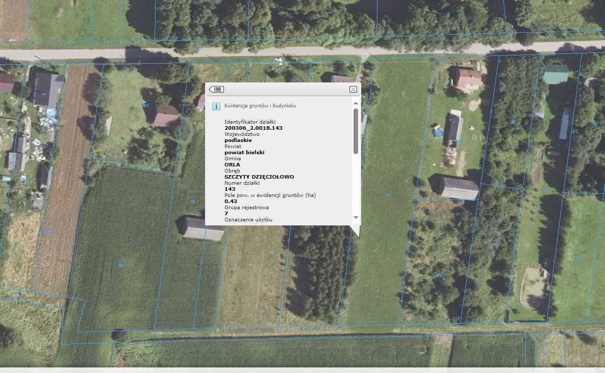605x373 pixels.
Task: Click the 'Województwo' label
Action: 242,134
